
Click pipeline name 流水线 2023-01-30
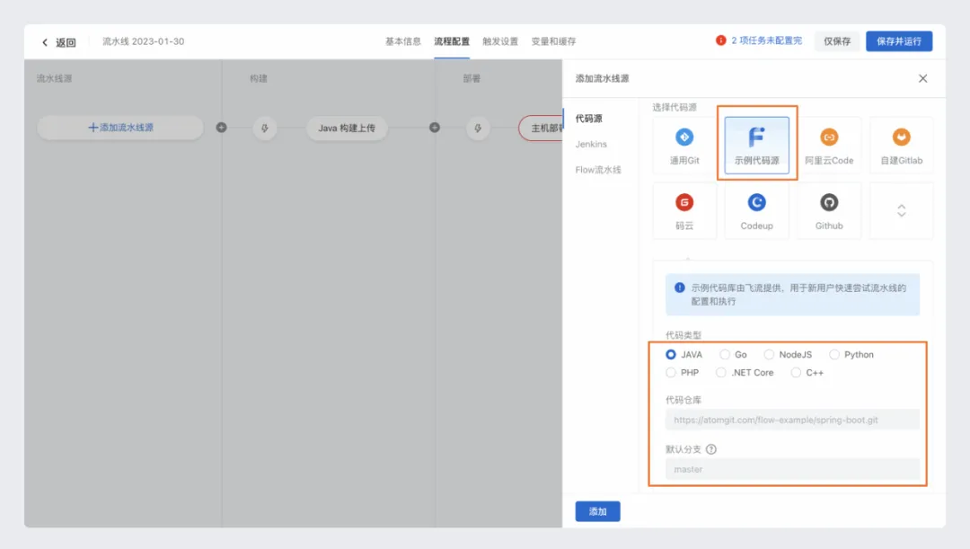point(143,41)
